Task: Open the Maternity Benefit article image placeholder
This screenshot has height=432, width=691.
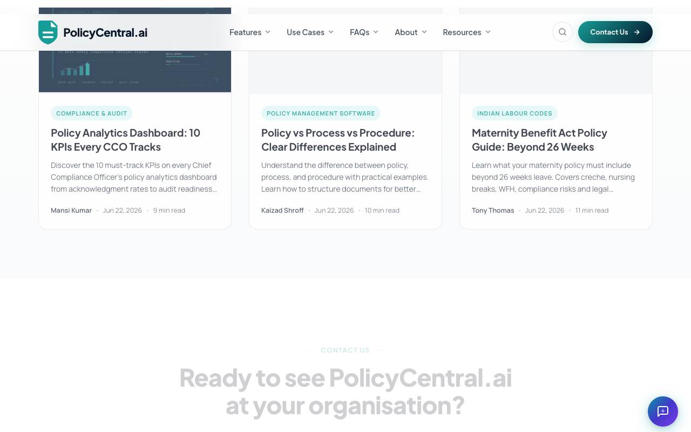Action: 556,72
